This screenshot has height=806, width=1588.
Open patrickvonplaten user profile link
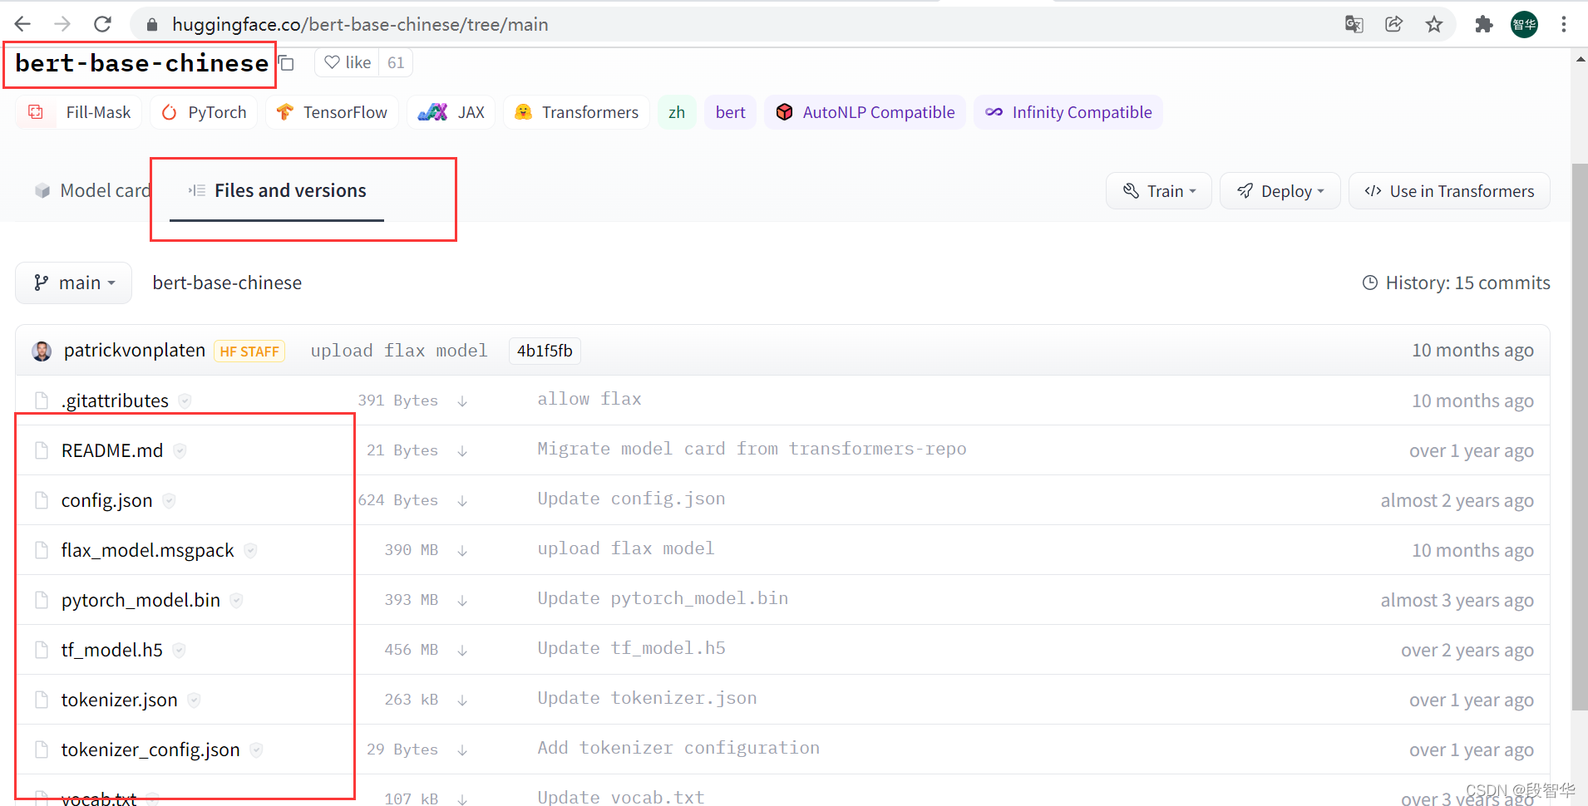point(135,350)
